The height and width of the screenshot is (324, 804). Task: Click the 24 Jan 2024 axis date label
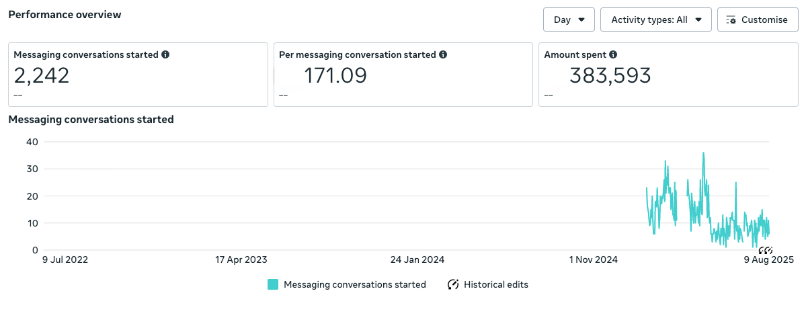click(417, 259)
